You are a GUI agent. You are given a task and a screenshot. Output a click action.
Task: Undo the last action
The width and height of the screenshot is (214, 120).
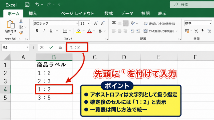(37, 4)
